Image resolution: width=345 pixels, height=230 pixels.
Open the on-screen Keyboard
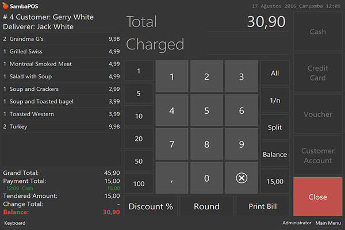pyautogui.click(x=15, y=223)
